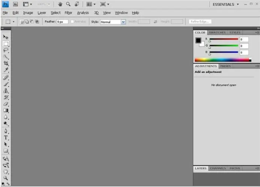
Task: Open the tool preset picker arrow
Action: click(x=14, y=22)
